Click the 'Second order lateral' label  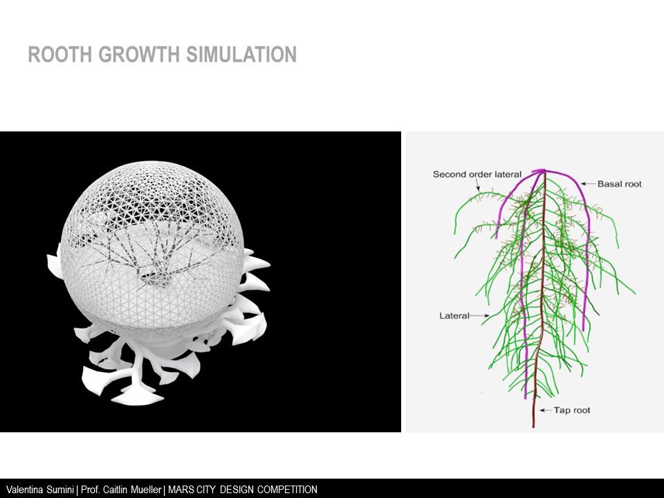point(477,174)
